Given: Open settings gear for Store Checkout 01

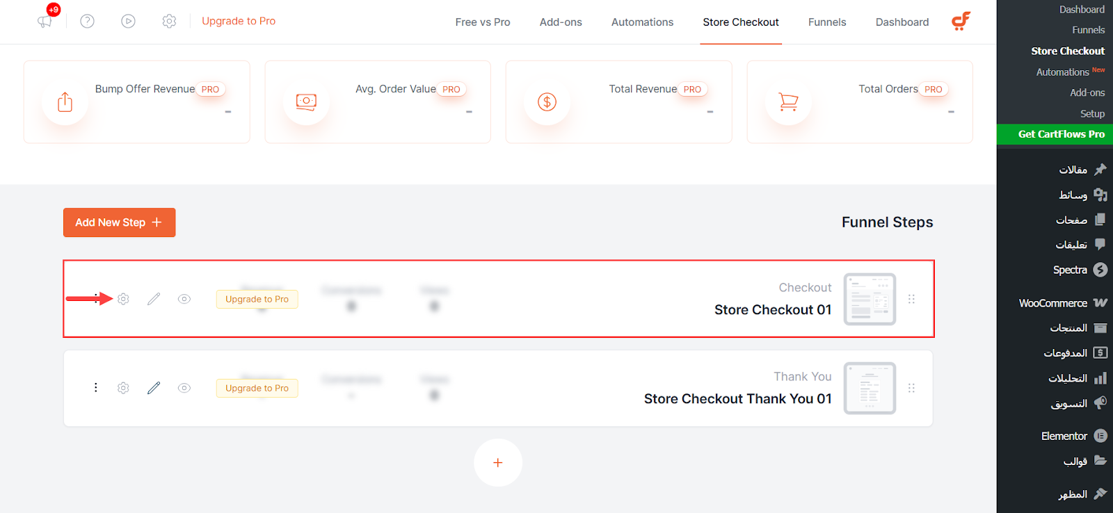Looking at the screenshot, I should click(123, 299).
